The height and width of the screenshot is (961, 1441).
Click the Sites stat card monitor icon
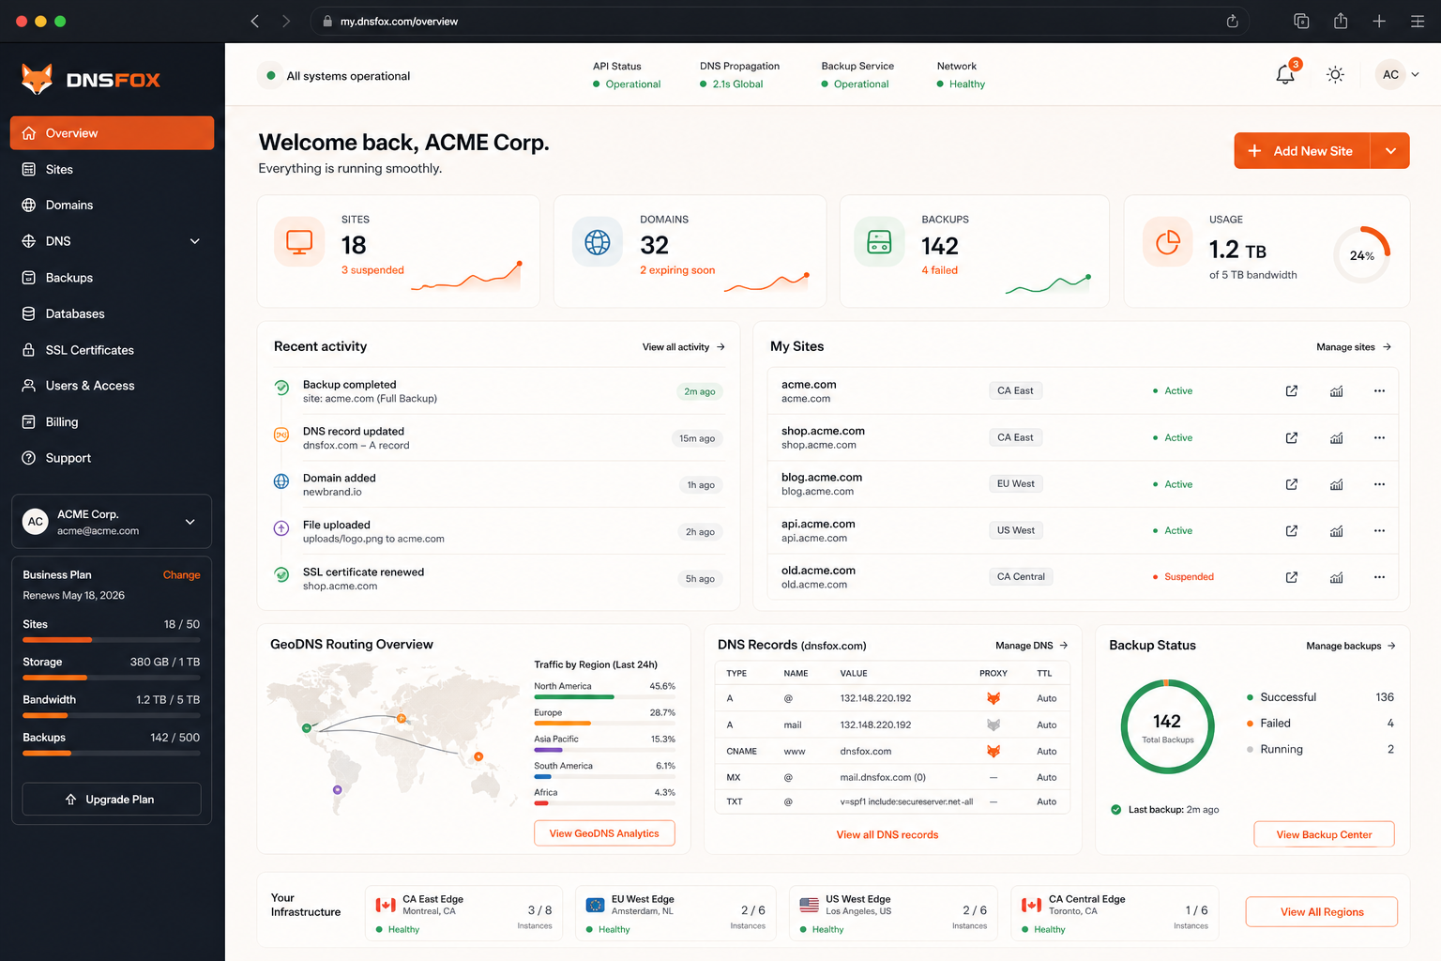pyautogui.click(x=299, y=242)
